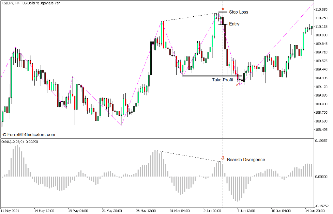
Task: Select the Take Profit text label
Action: 222,80
